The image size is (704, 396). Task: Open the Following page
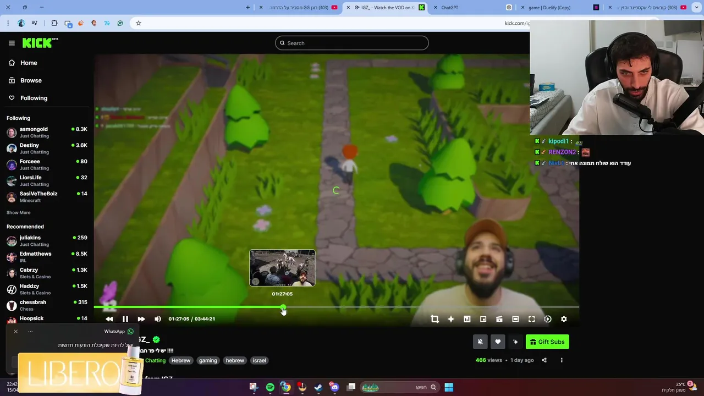click(x=28, y=98)
